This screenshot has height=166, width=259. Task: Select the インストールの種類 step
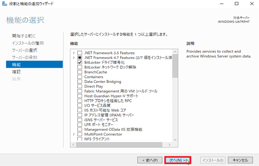point(28,43)
